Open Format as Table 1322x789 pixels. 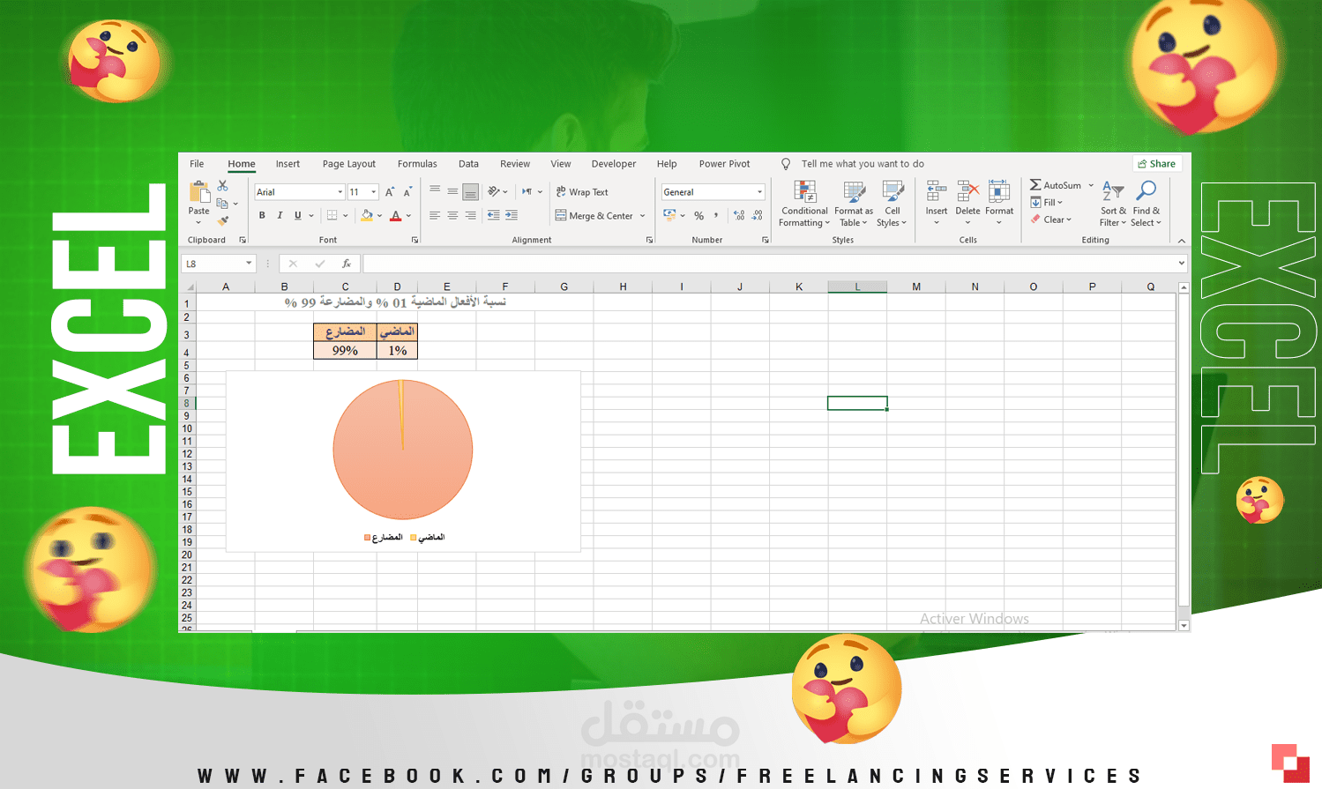point(854,205)
